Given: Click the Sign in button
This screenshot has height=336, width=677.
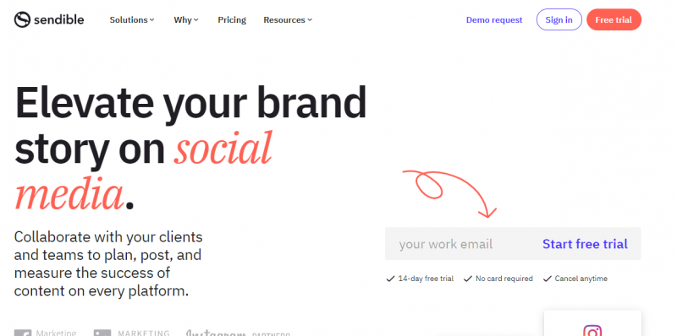Looking at the screenshot, I should coord(559,19).
